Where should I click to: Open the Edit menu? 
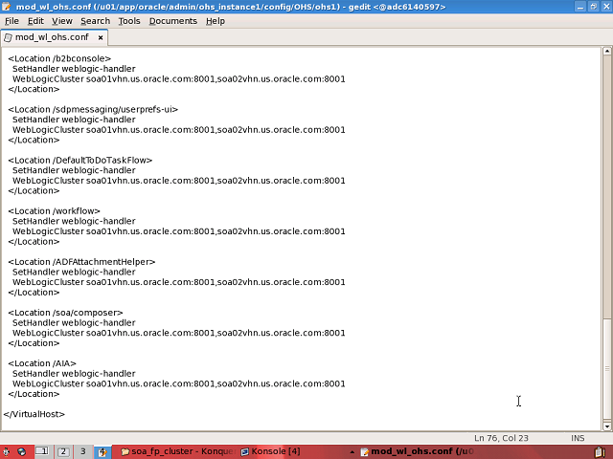pos(35,21)
